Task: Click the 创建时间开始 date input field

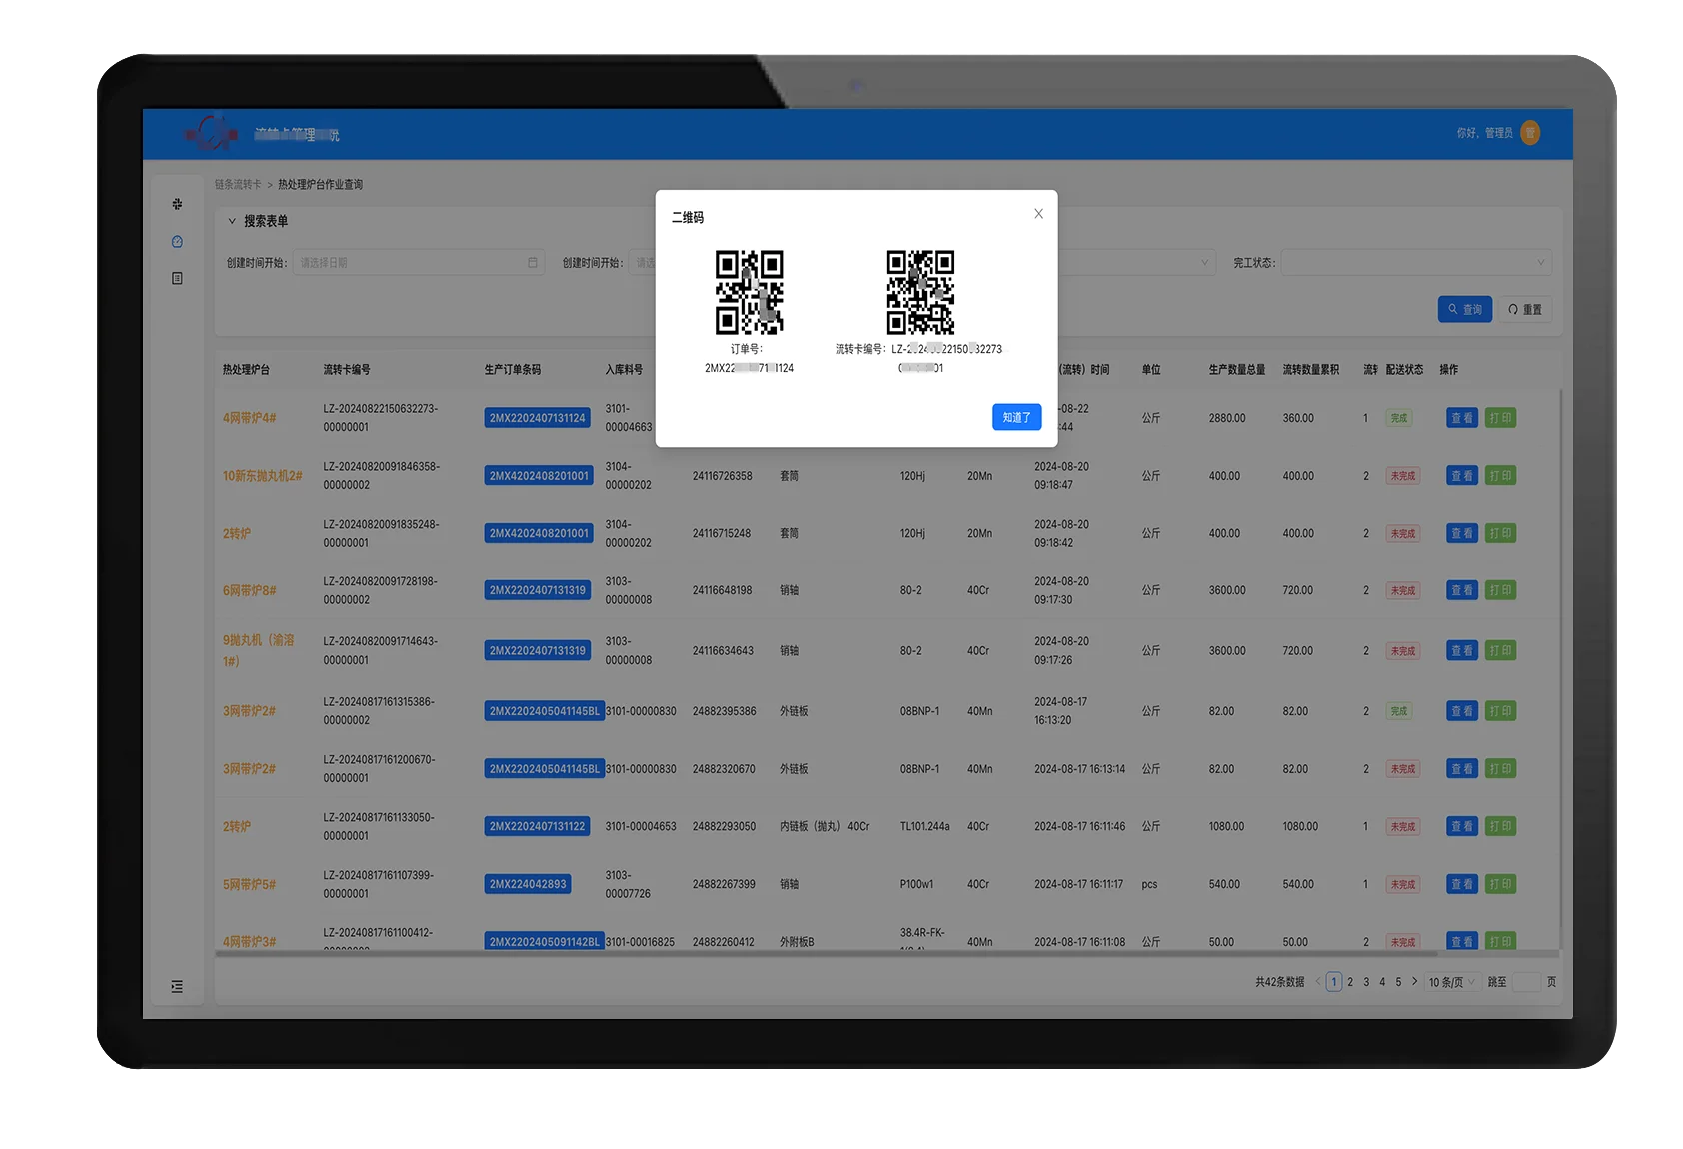Action: [x=418, y=263]
